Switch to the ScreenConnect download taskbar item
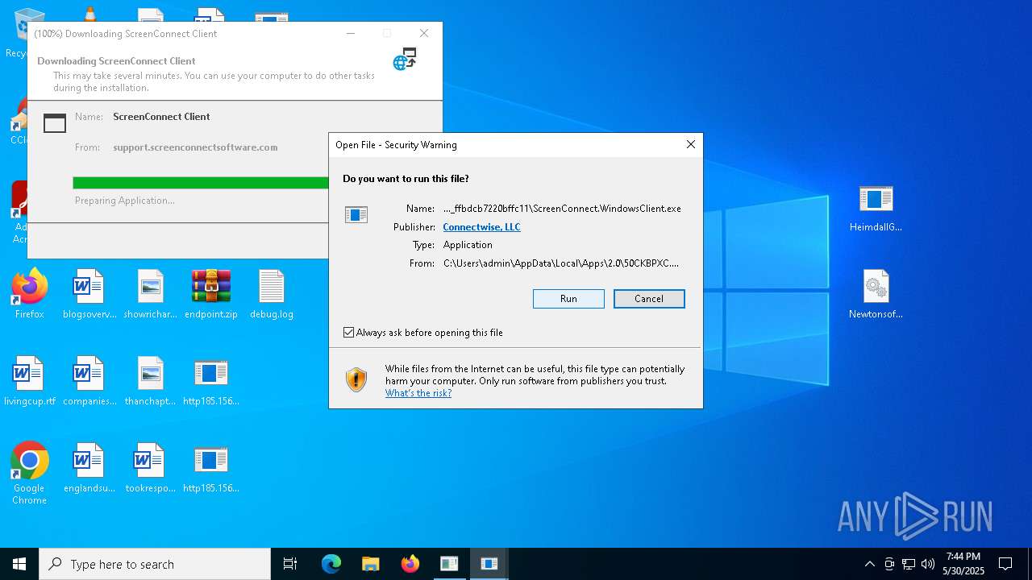This screenshot has width=1032, height=580. click(x=449, y=564)
